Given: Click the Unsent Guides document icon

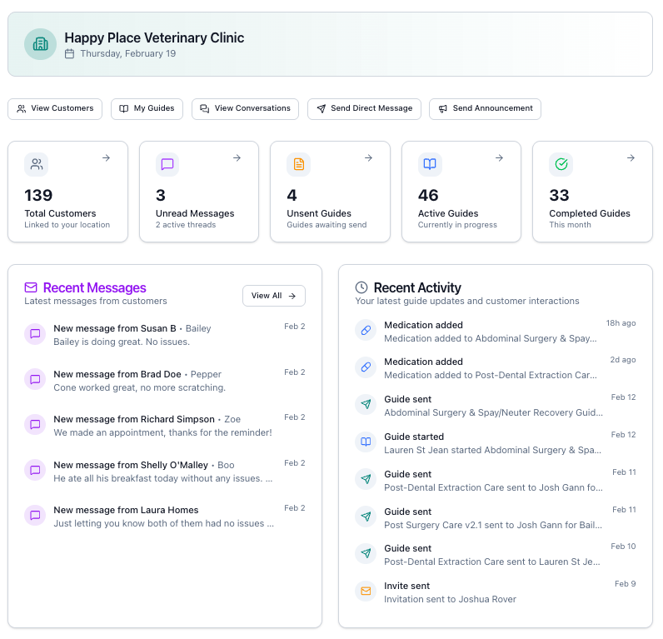Looking at the screenshot, I should [298, 164].
